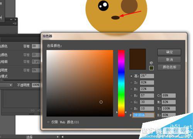The width and height of the screenshot is (193, 139).
Task: Select the G green radio button
Action: tap(131, 102)
